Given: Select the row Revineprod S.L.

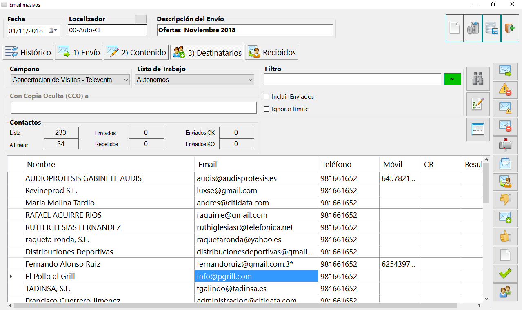Looking at the screenshot, I should pyautogui.click(x=245, y=191).
